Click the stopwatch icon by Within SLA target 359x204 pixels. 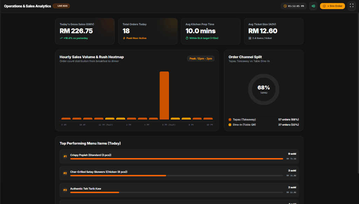pos(187,38)
